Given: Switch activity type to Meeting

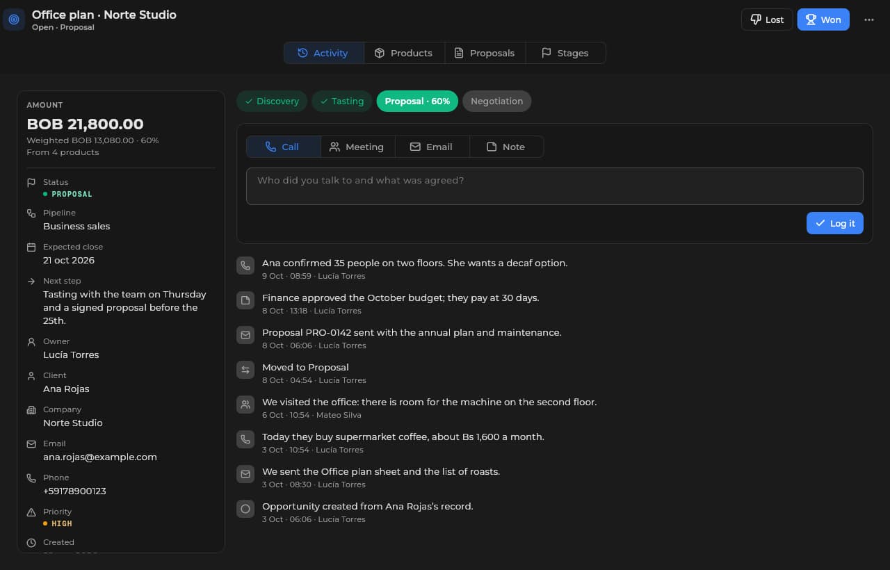Looking at the screenshot, I should pyautogui.click(x=357, y=147).
